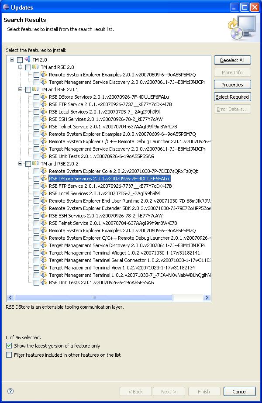262x403 pixels.
Task: Click the RSE DStore description text
Action: (65, 307)
